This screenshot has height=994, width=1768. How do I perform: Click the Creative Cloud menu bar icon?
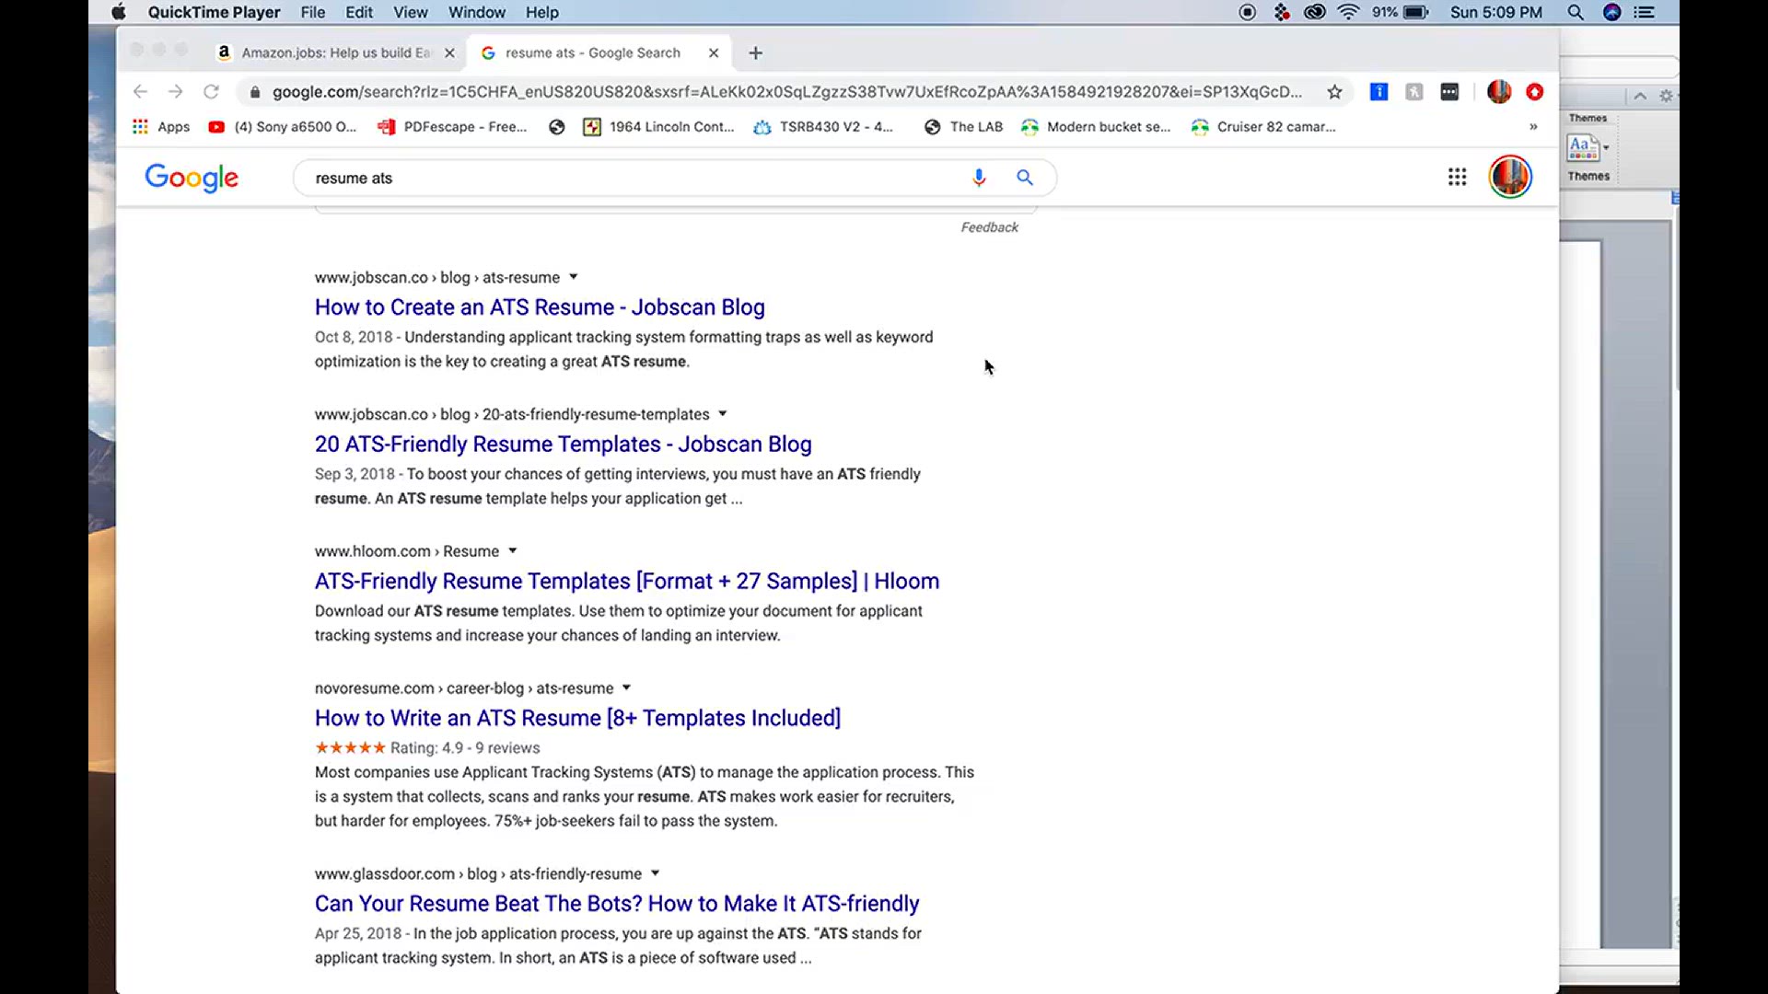1315,12
